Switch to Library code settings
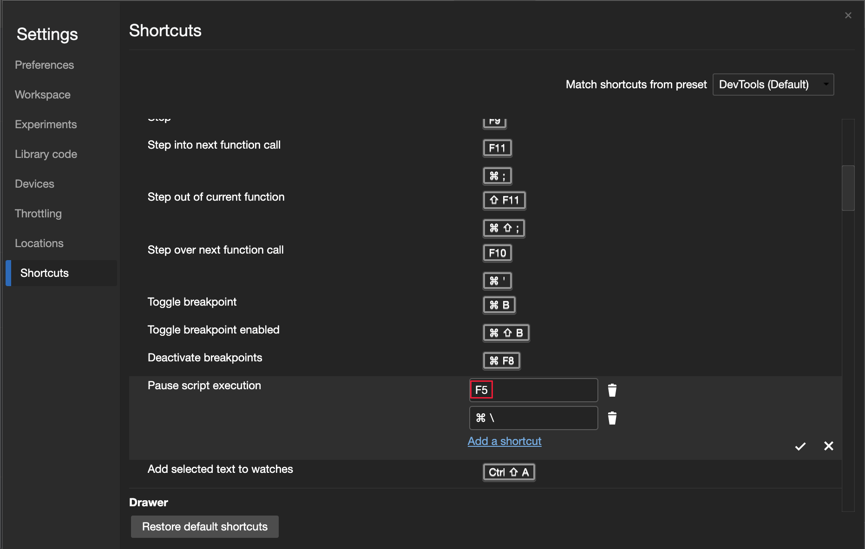This screenshot has width=865, height=549. pos(46,154)
